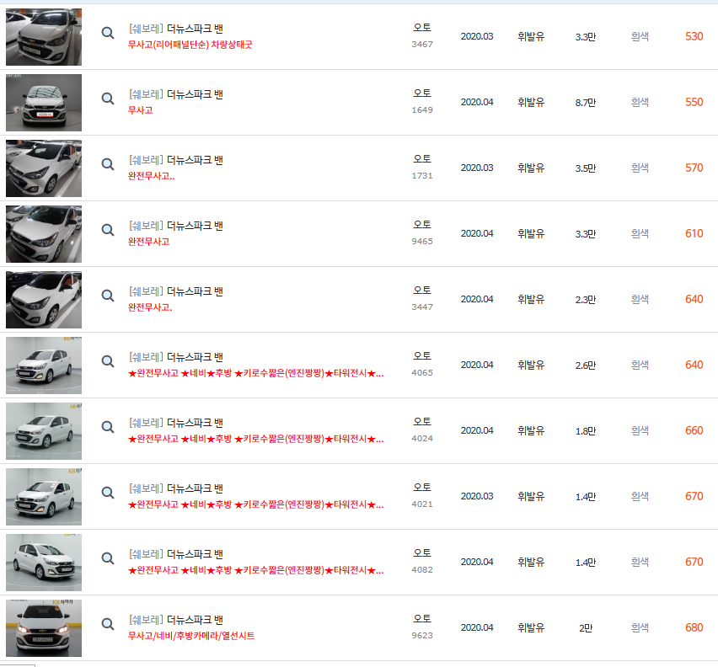
Task: Click red 완전무사고 text in 9465 row
Action: pyautogui.click(x=149, y=242)
